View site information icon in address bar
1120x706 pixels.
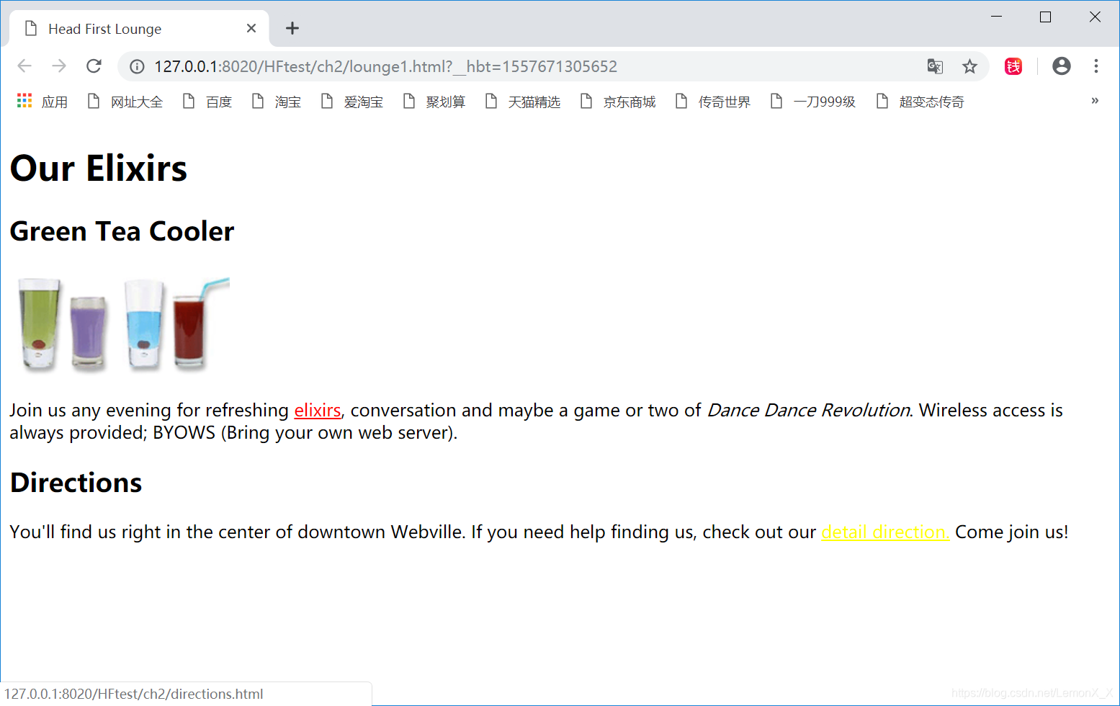[137, 67]
